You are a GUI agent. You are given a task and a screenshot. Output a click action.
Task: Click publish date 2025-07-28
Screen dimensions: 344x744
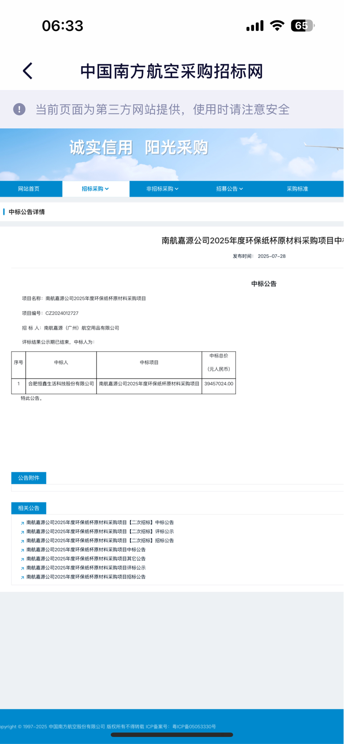pyautogui.click(x=272, y=256)
